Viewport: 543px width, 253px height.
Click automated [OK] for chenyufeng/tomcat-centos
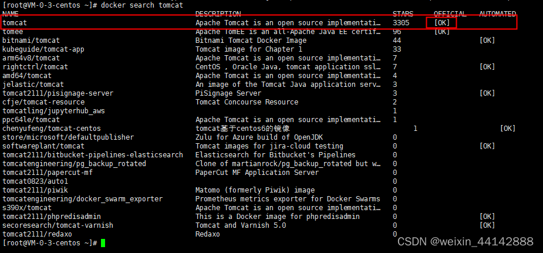508,129
